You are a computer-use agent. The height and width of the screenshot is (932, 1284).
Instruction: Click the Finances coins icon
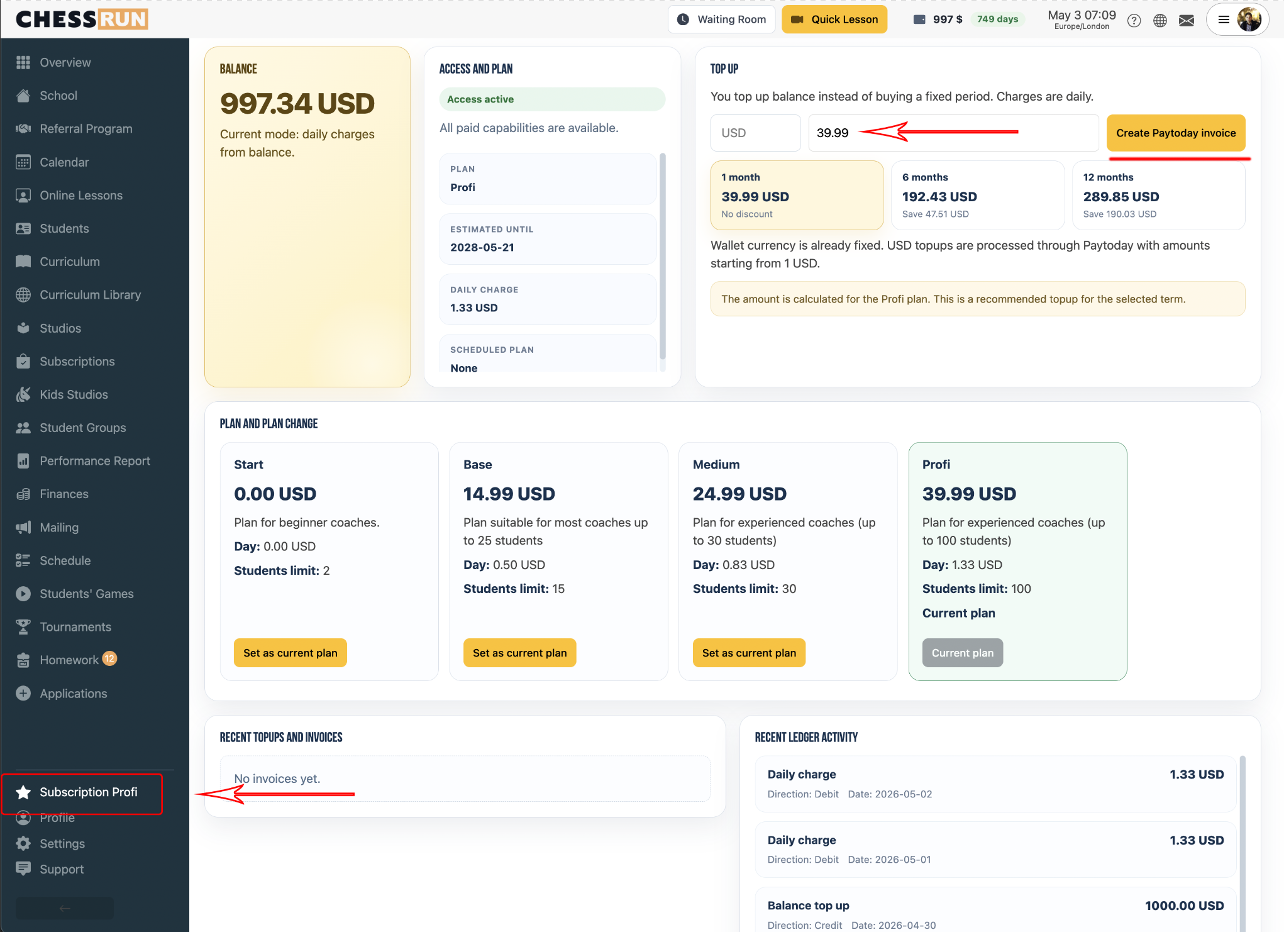23,494
